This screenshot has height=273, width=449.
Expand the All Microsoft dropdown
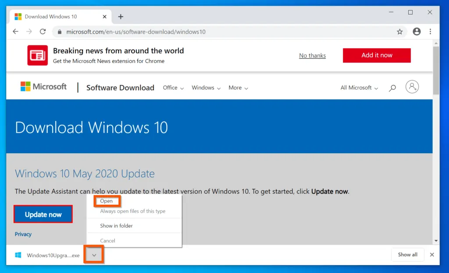click(359, 87)
